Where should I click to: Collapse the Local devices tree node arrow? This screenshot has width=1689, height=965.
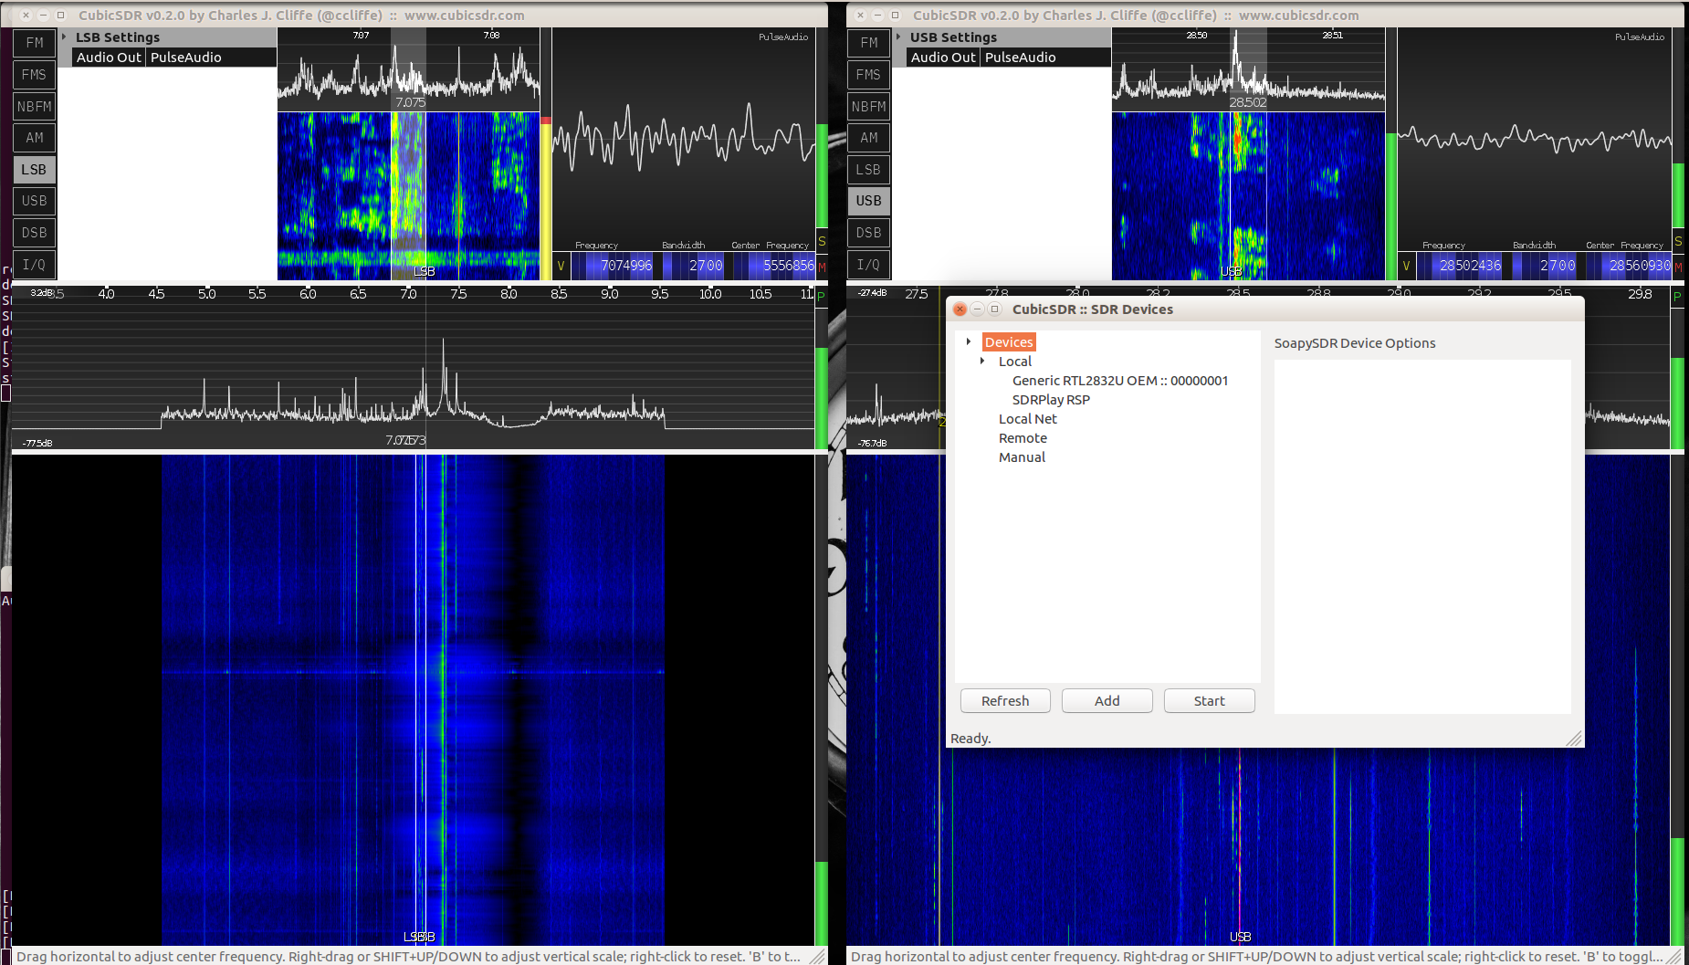pyautogui.click(x=982, y=361)
